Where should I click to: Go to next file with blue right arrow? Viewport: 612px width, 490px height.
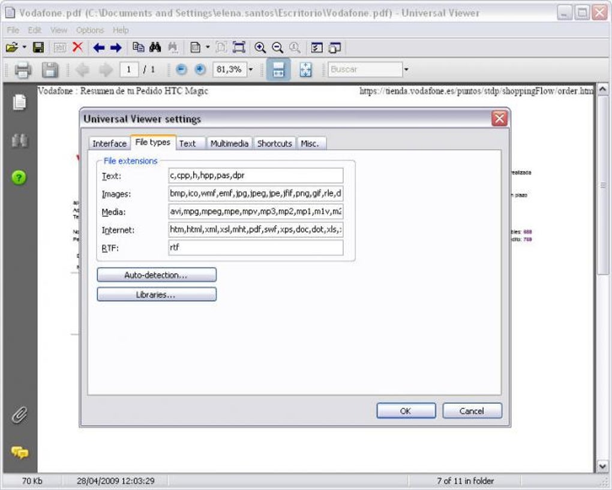(x=116, y=47)
